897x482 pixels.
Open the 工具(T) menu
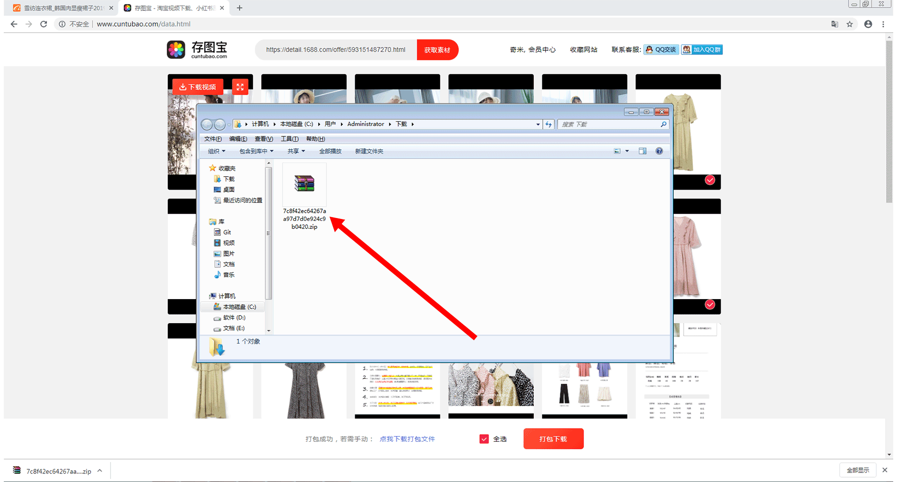pos(289,139)
